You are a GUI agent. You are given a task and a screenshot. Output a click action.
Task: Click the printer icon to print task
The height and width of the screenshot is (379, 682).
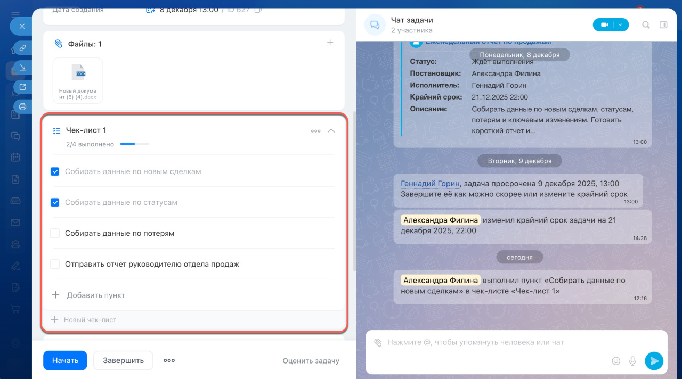click(x=22, y=106)
